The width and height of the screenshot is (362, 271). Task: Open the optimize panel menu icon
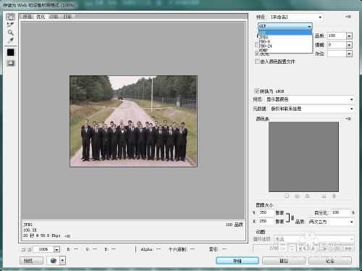(348, 17)
